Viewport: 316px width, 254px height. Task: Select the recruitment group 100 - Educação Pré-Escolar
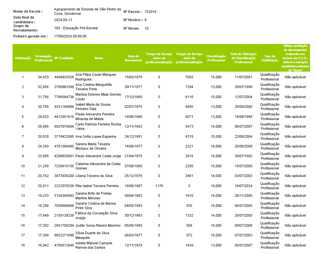pos(76,28)
